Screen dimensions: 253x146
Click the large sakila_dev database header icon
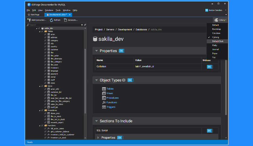pyautogui.click(x=95, y=39)
